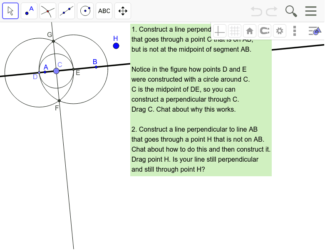Click the text 'and still through point H?'
325x250 pixels.
(x=168, y=169)
